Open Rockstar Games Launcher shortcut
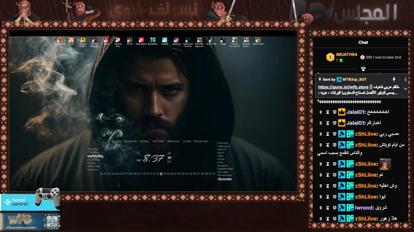 click(x=83, y=42)
